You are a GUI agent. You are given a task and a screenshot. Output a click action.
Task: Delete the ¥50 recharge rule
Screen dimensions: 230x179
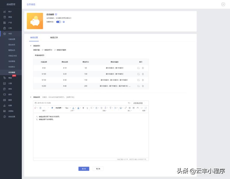pyautogui.click(x=143, y=68)
